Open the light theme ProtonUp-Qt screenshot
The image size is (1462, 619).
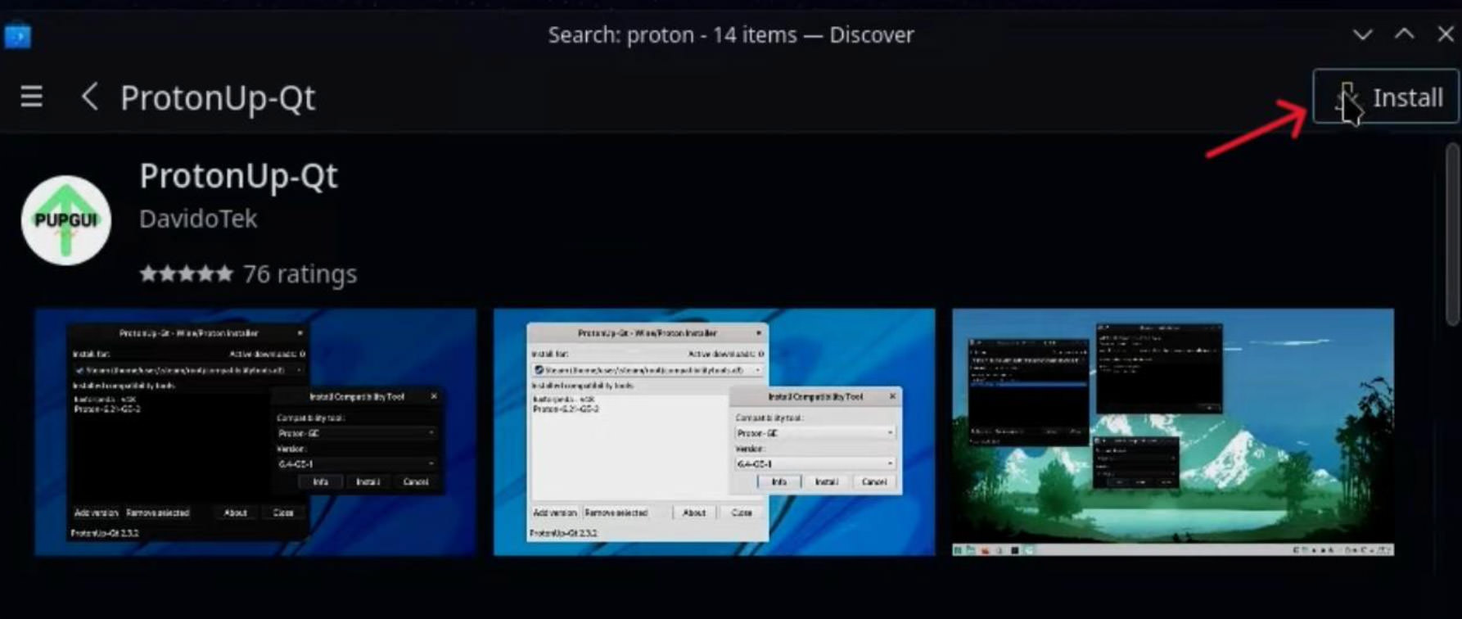click(x=714, y=432)
